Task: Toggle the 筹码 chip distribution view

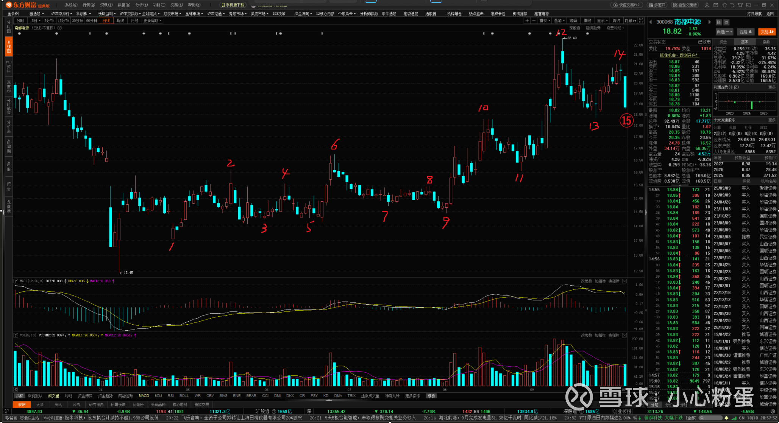Action: pos(573,20)
